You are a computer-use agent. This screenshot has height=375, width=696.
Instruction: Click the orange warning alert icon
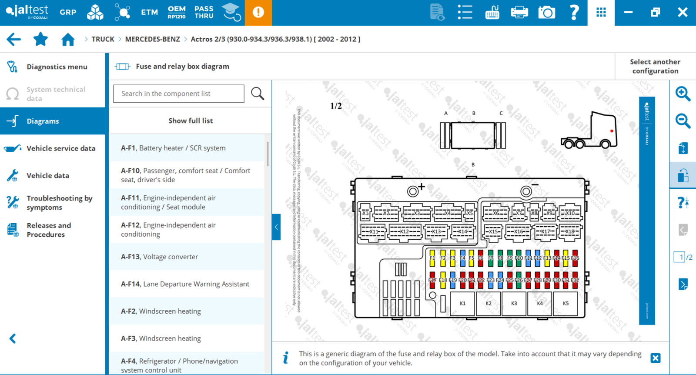coord(258,12)
